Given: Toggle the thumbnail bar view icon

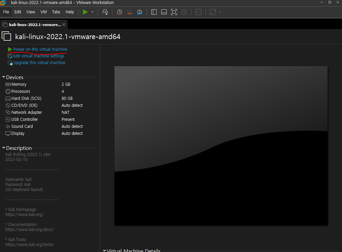Looking at the screenshot, I should pos(164,12).
